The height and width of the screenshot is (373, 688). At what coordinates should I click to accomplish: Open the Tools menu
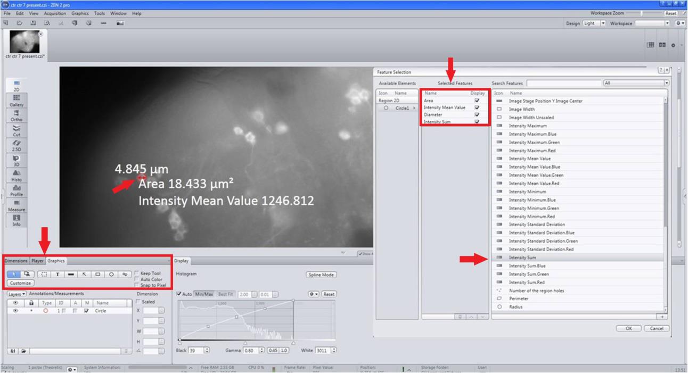[x=100, y=13]
